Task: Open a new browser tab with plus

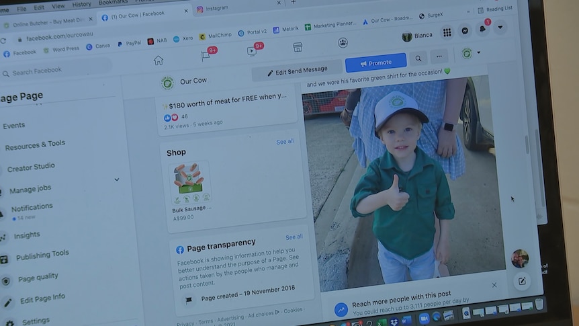Action: point(293,2)
